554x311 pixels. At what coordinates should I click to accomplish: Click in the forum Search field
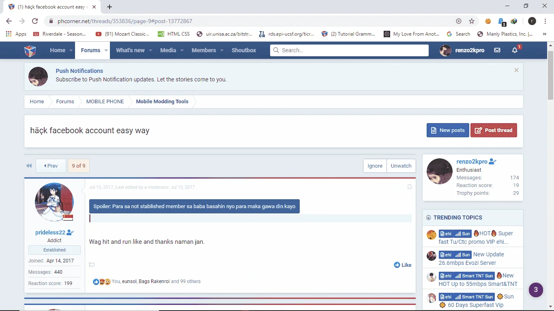click(x=349, y=50)
